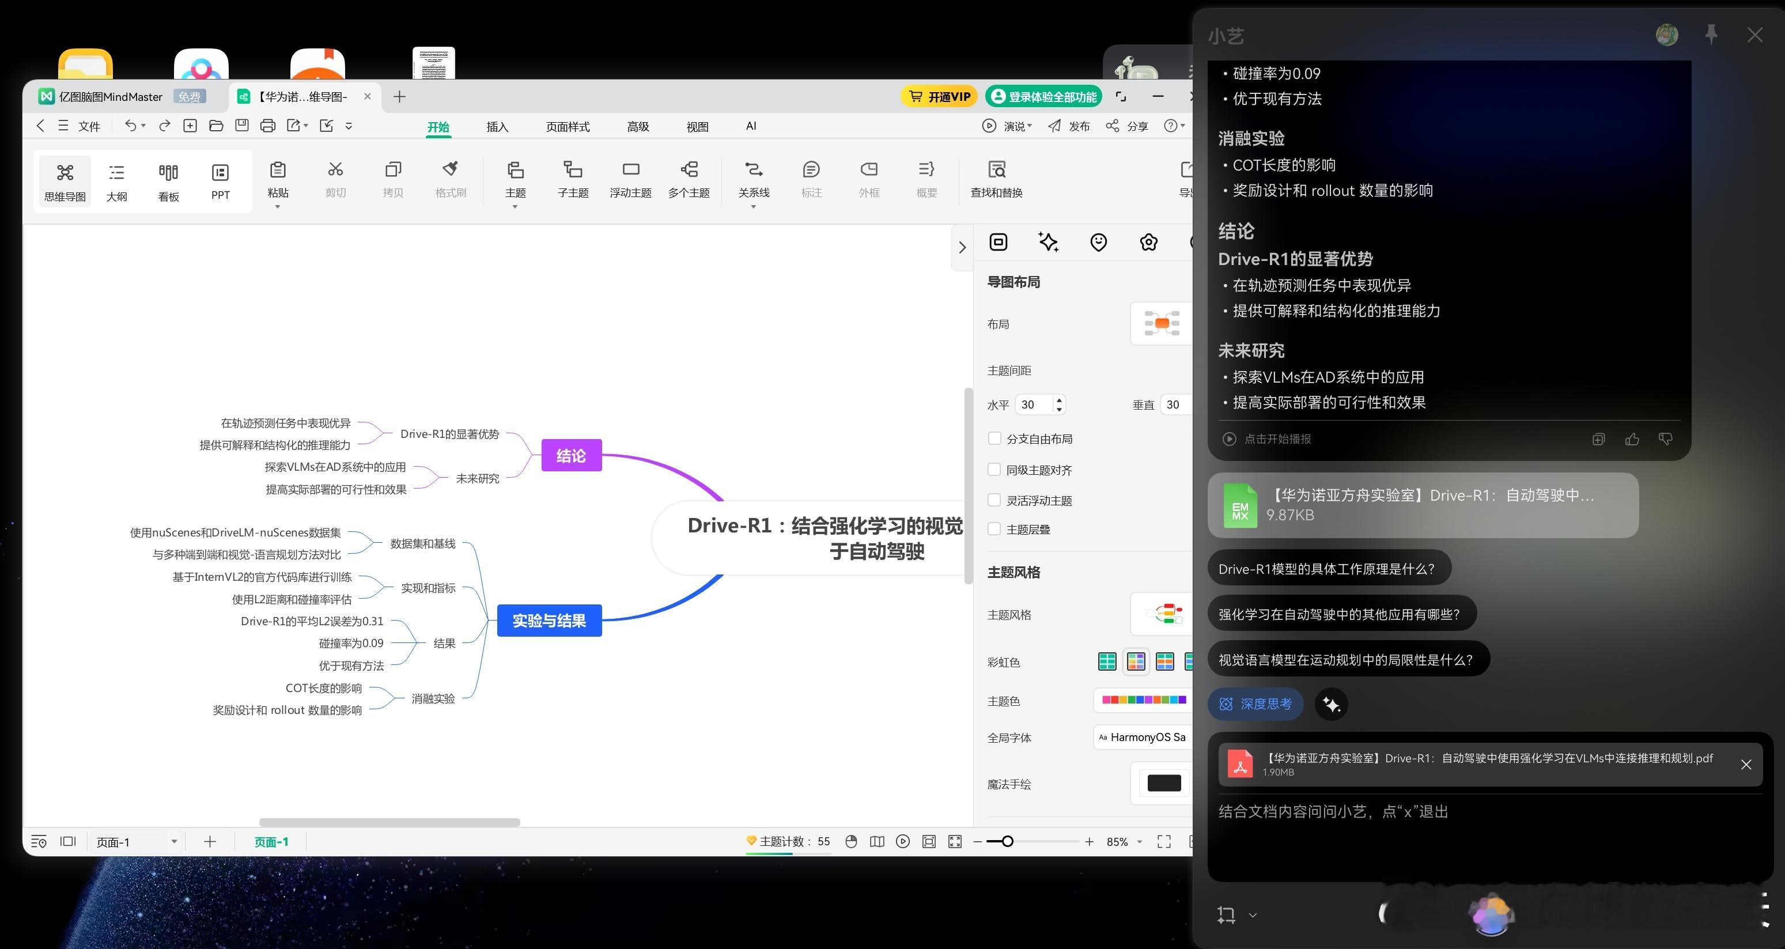Enable 同级主题对齐 checkbox
1785x949 pixels.
[x=994, y=469]
